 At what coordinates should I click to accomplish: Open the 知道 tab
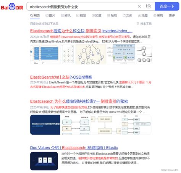[x=97, y=15]
